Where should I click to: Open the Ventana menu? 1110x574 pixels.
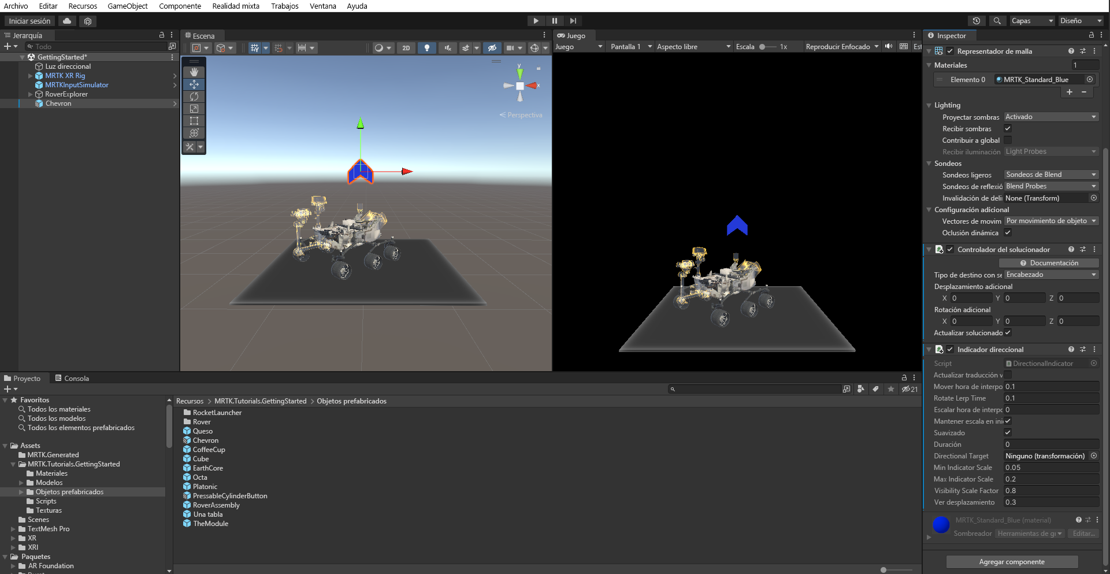coord(323,6)
